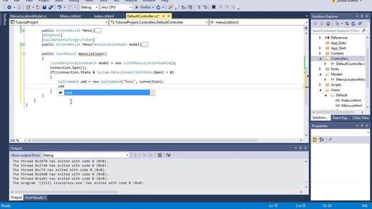Click the Find in Files toolbar icon

tap(170, 8)
